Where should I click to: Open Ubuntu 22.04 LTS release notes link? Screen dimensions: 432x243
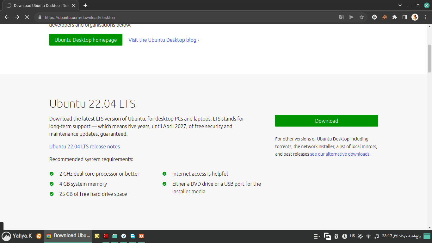click(x=84, y=146)
